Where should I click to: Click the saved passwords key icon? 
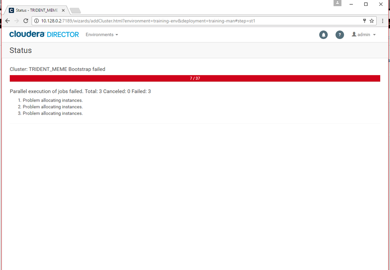pyautogui.click(x=364, y=21)
